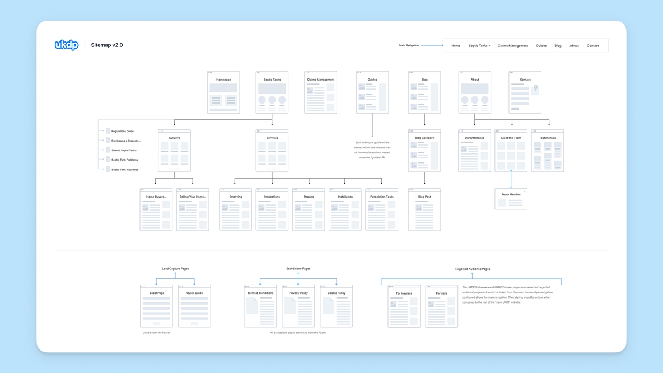Select the Blog menu entry
The image size is (663, 373).
coord(558,45)
